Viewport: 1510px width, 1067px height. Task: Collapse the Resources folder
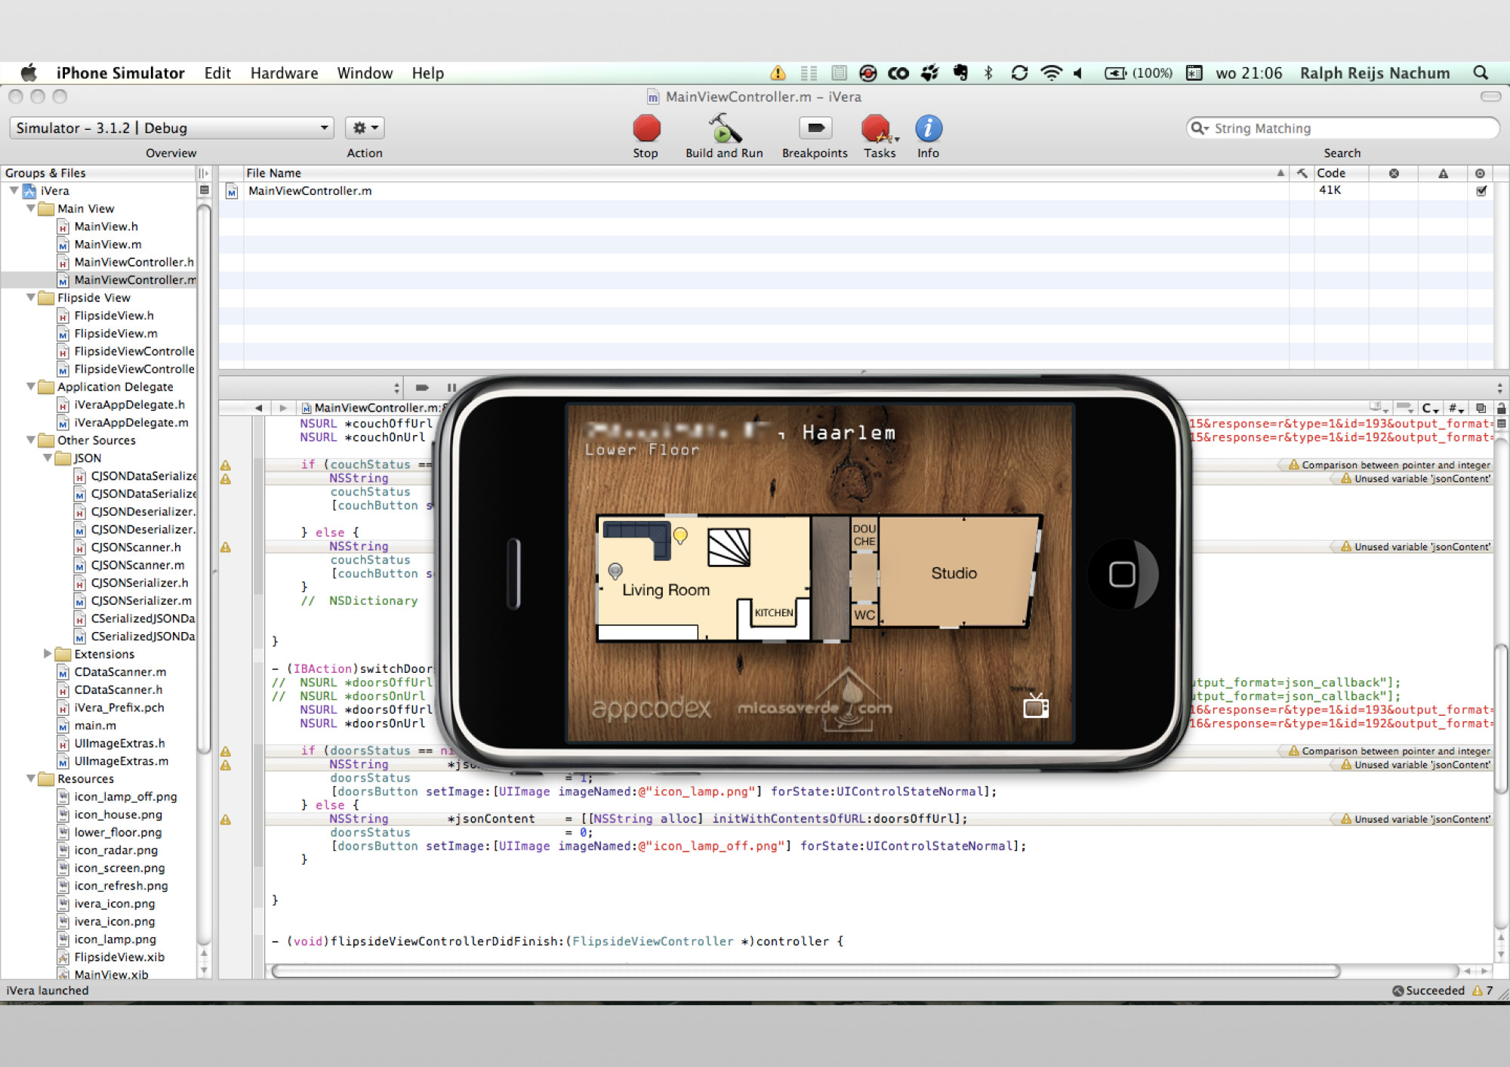pyautogui.click(x=30, y=779)
